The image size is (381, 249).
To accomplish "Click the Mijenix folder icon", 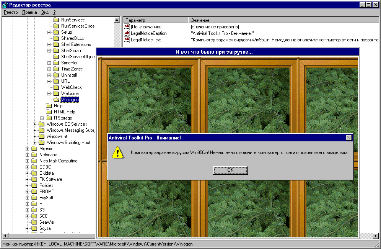I will pos(34,149).
